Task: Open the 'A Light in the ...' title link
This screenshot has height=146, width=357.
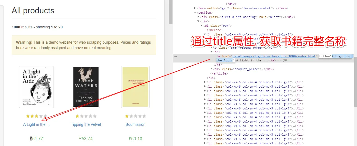Action: (36, 124)
